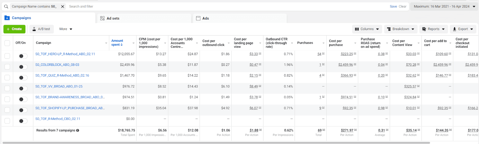Viewport: 479px width, 144px height.
Task: Expand the Breakdown dropdown
Action: [400, 29]
